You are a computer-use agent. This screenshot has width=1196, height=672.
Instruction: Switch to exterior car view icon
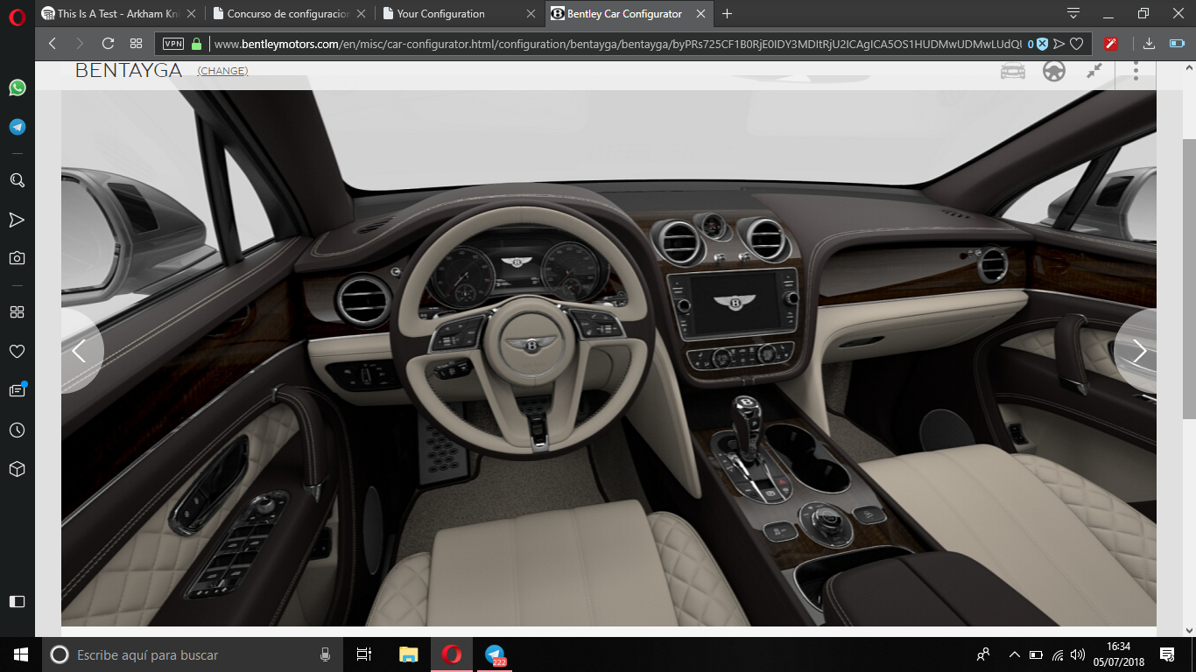1013,71
